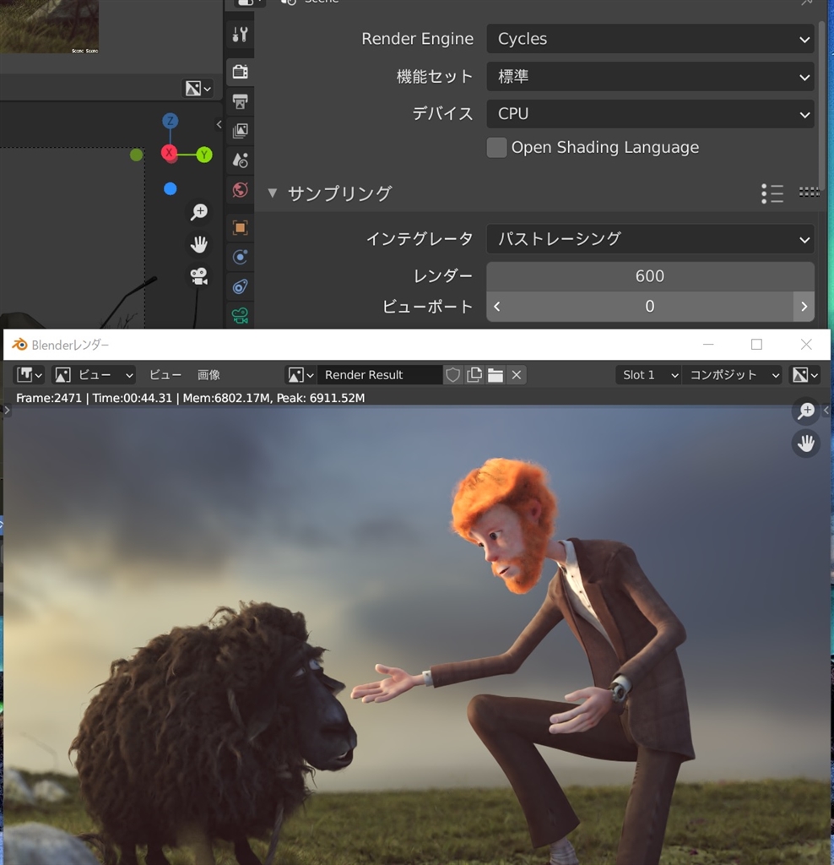The width and height of the screenshot is (834, 865).
Task: Open the コンポジット layer dropdown
Action: point(732,375)
